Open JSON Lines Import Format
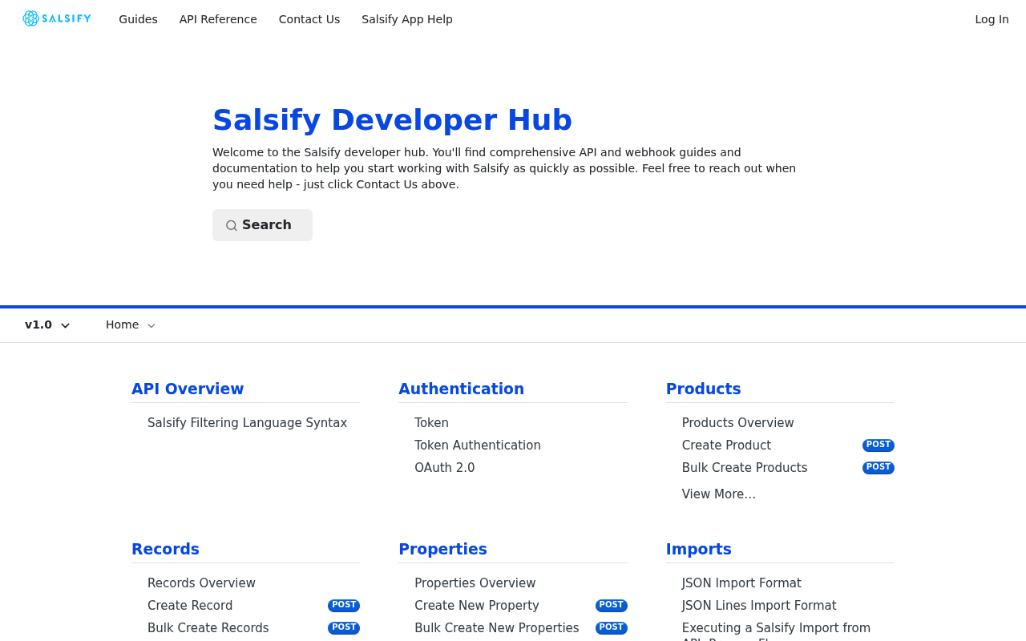 click(x=759, y=606)
